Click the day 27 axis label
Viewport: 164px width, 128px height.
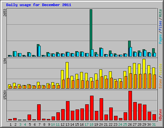click(135, 124)
